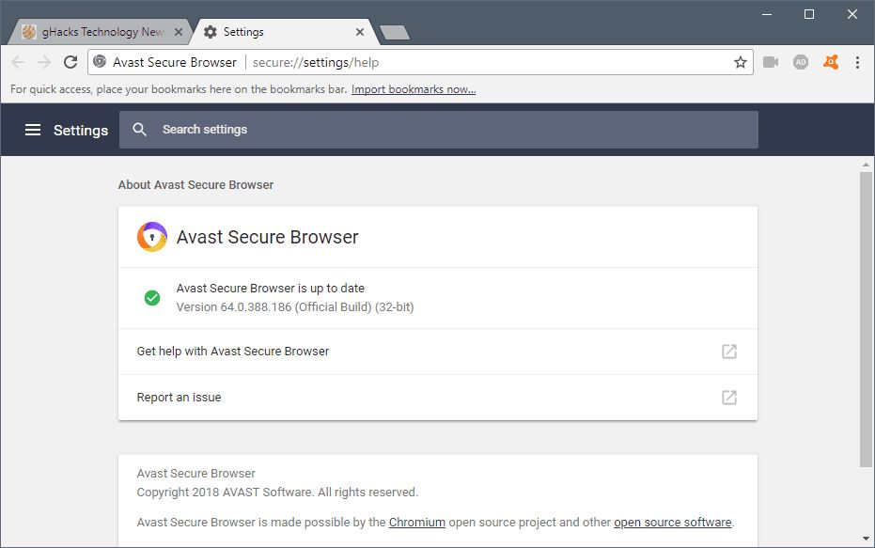Open the Adblock (AD) extension icon
875x548 pixels.
pos(801,62)
